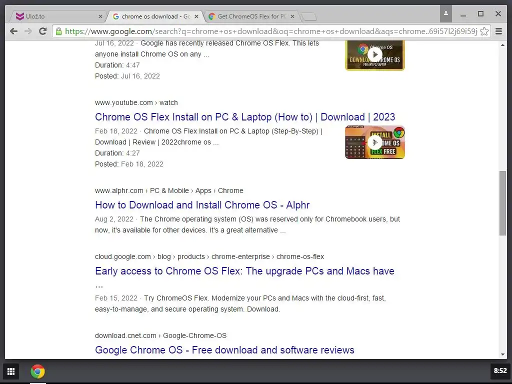This screenshot has width=512, height=384.
Task: Open a new tab
Action: pos(308,16)
